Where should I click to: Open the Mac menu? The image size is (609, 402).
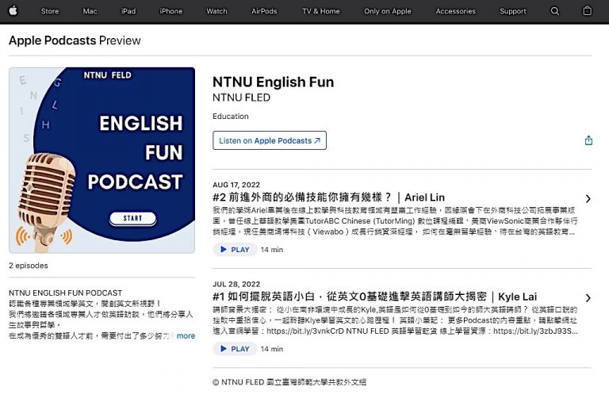click(90, 11)
